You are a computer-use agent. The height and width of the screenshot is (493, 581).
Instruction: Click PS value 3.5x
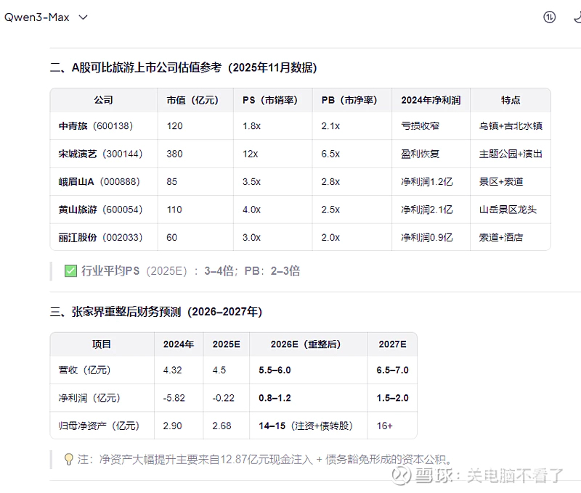click(x=251, y=182)
